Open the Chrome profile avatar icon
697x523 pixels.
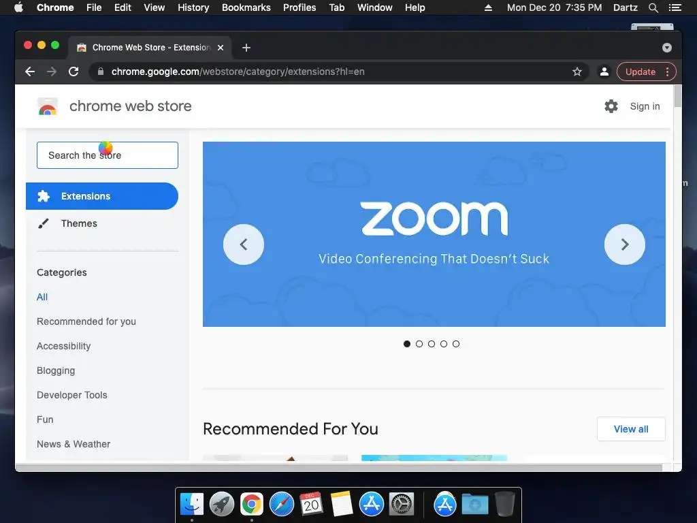click(604, 72)
